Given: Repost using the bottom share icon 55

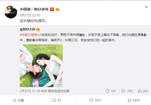Looking at the screenshot, I should click(x=57, y=100).
